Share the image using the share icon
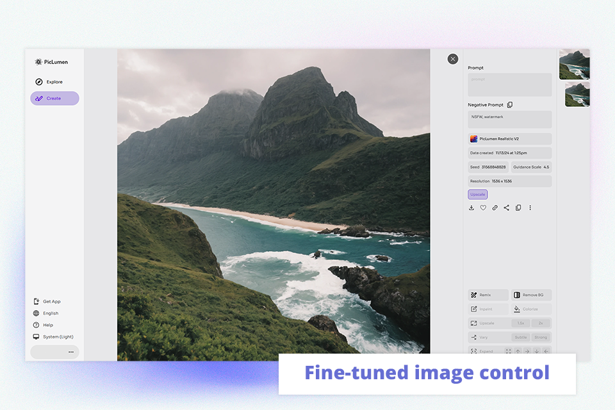 tap(506, 208)
